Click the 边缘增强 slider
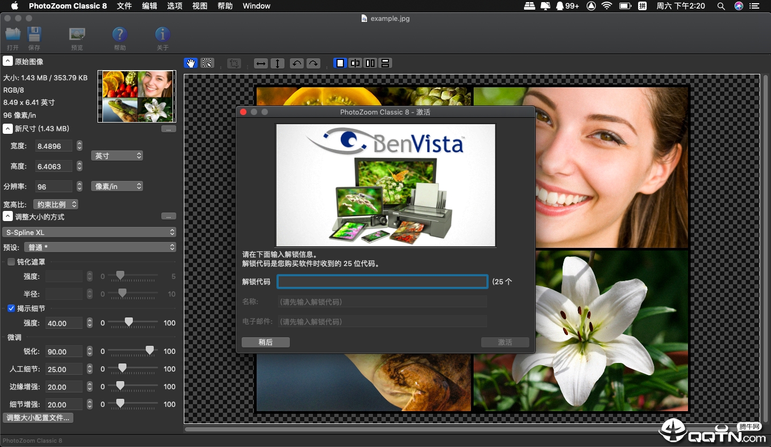Screen dimensions: 771x447 [x=133, y=387]
